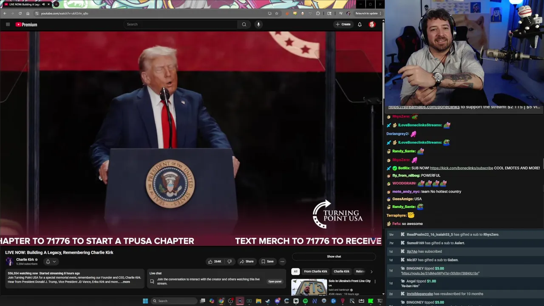Open Charlie Kirk channel avatar
The image size is (544, 306).
[9, 261]
